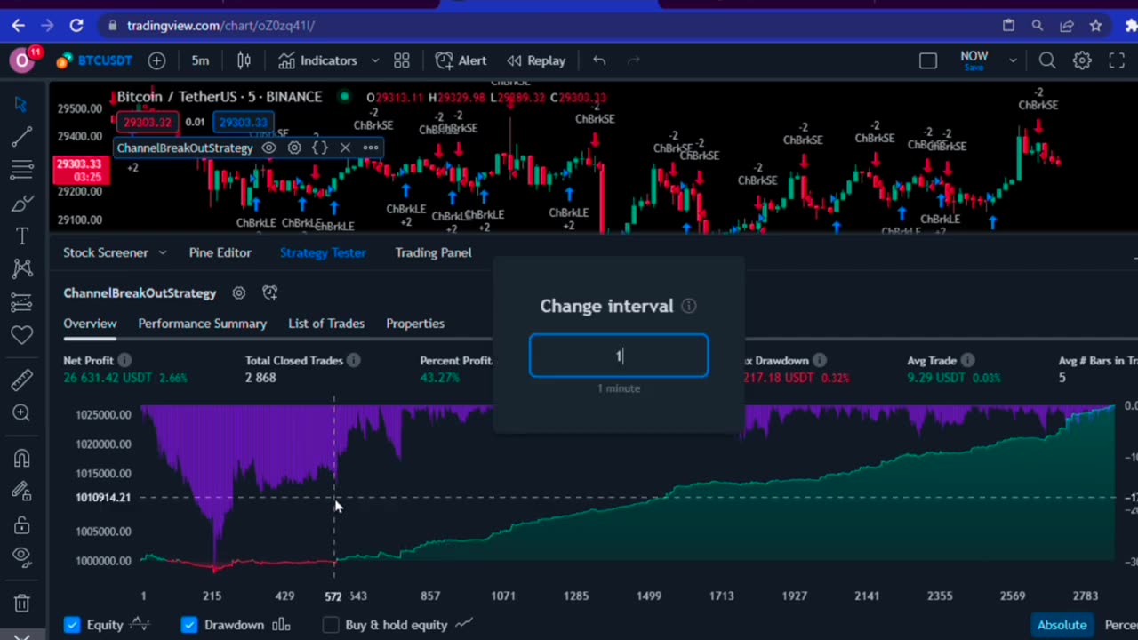Viewport: 1138px width, 640px height.
Task: Redo last chart action
Action: coord(634,60)
